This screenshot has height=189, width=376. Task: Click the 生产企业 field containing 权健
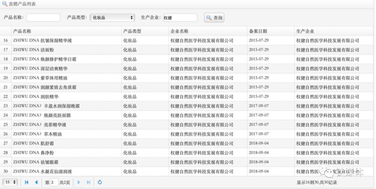(179, 17)
